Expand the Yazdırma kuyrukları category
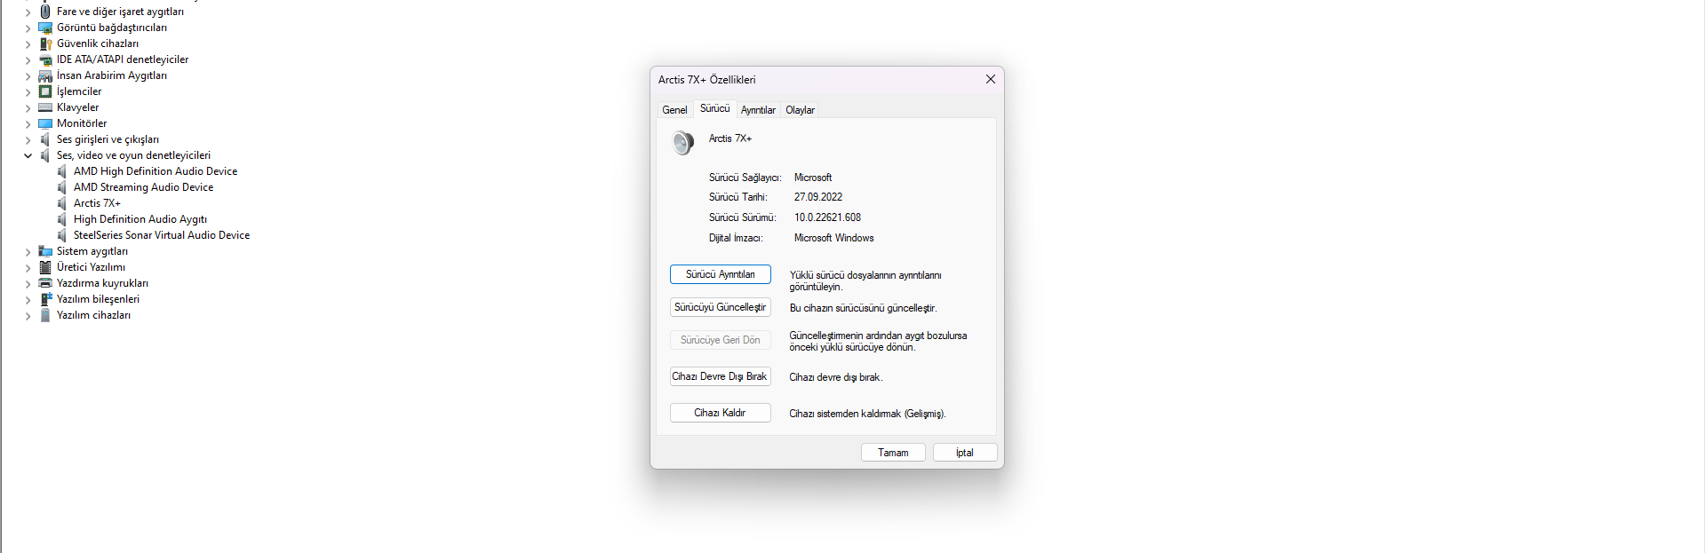 tap(28, 284)
